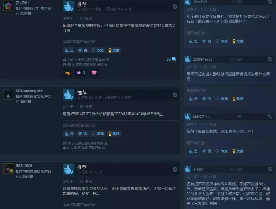Click 84 篇评测 under KIDJourney.Me
276x209 pixels.
(23, 102)
